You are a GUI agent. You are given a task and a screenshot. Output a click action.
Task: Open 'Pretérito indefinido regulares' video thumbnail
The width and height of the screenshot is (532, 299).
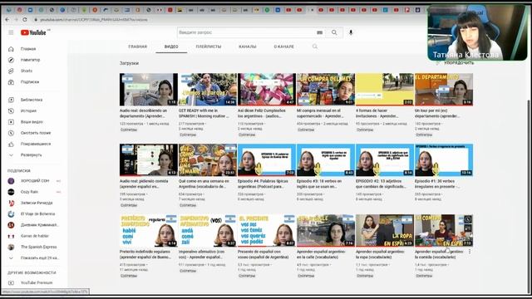pos(149,231)
